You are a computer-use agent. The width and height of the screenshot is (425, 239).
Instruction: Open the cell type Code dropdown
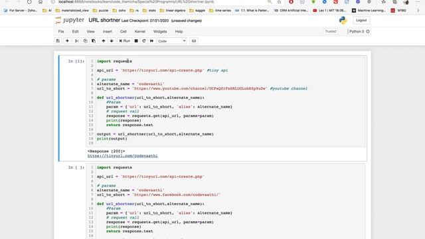pyautogui.click(x=172, y=41)
